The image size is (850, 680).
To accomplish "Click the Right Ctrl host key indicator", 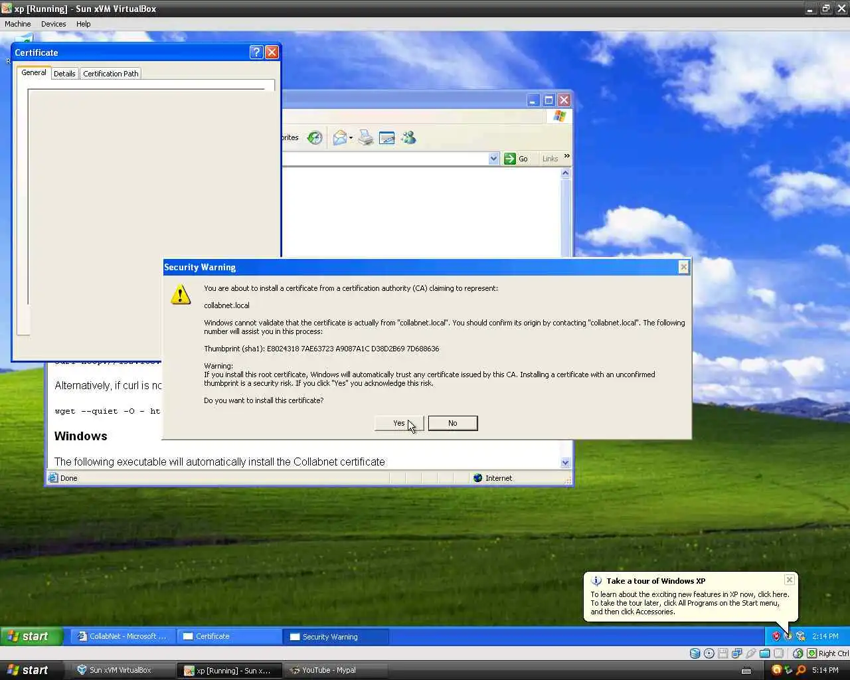I will click(828, 653).
